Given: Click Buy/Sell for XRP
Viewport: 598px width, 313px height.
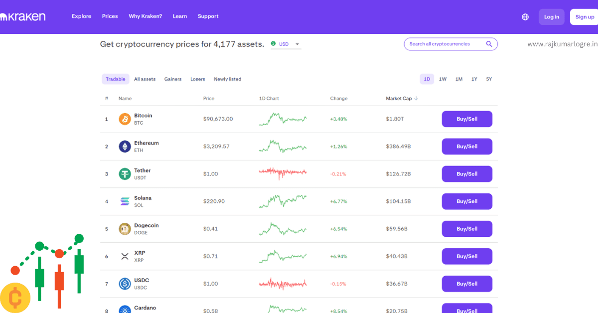Looking at the screenshot, I should click(x=467, y=256).
